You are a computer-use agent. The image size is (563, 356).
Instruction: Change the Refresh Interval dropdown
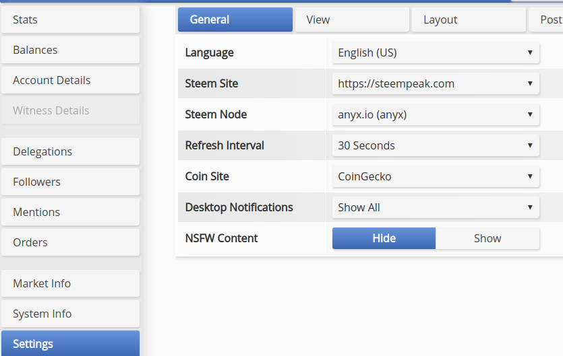click(x=436, y=145)
